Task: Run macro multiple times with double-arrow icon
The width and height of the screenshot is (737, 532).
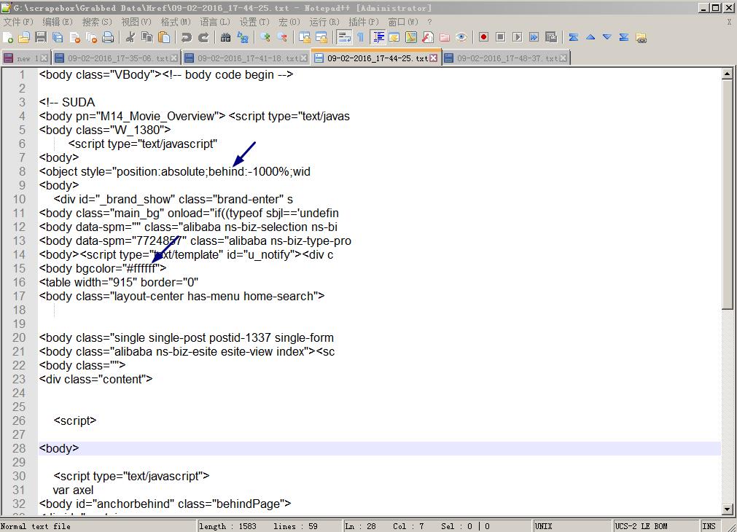Action: click(534, 38)
